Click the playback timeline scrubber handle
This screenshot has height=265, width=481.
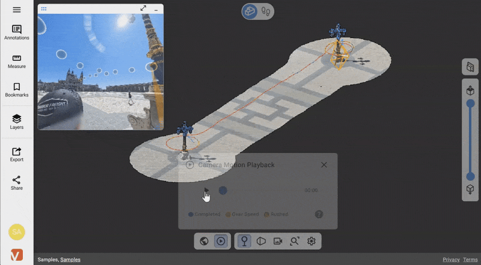point(222,190)
